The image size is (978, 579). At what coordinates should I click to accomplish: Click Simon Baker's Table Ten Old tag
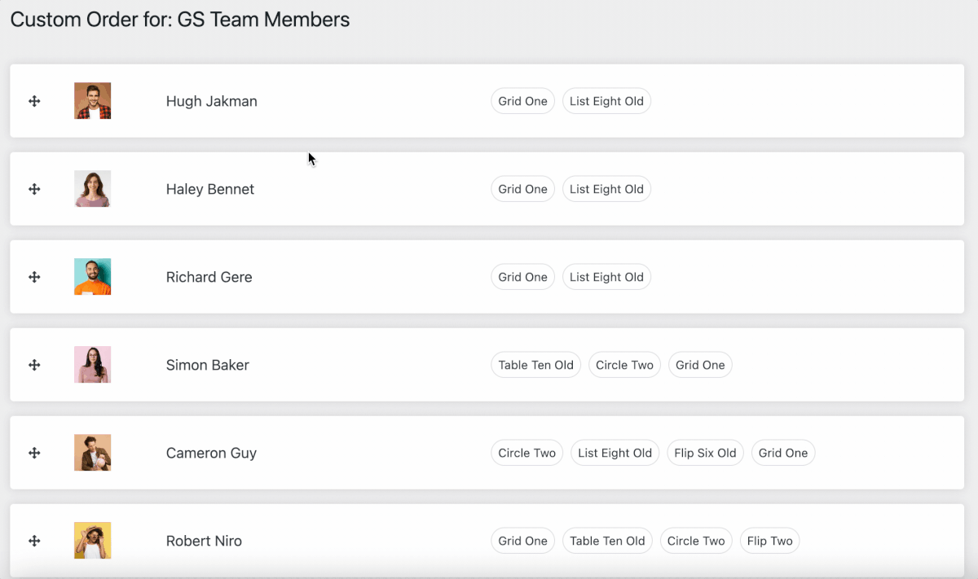535,365
